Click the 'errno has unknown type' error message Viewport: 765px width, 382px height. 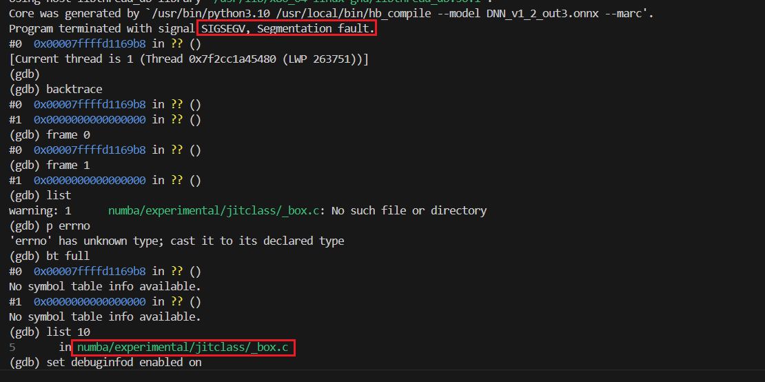(x=176, y=241)
